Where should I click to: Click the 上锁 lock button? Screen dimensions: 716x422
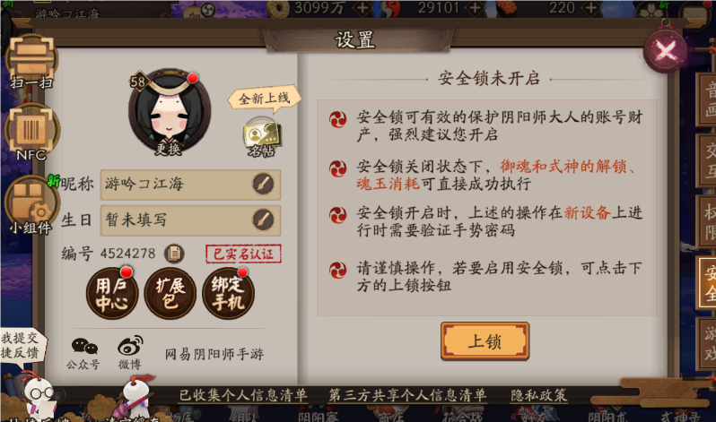tap(485, 341)
